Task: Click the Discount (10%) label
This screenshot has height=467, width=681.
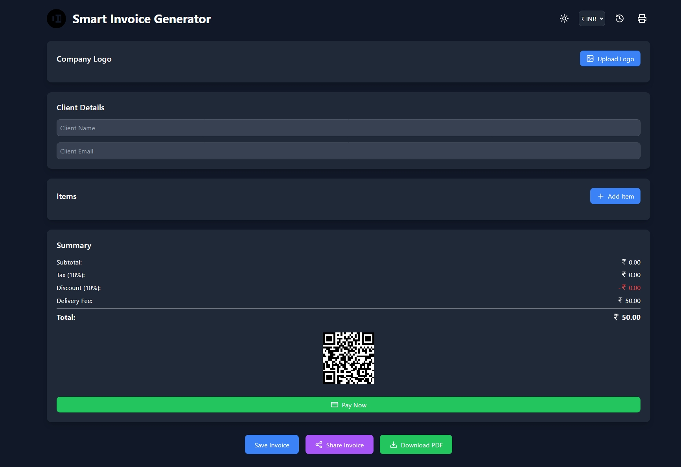Action: 79,288
